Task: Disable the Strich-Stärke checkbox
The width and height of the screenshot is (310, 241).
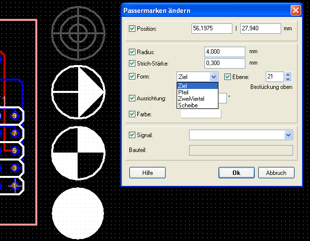Action: [132, 63]
